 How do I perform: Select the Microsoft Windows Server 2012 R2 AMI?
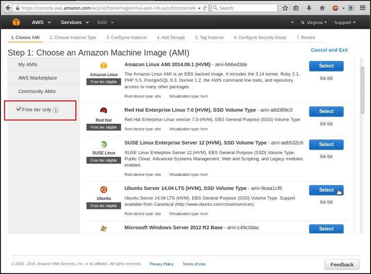pos(326,229)
